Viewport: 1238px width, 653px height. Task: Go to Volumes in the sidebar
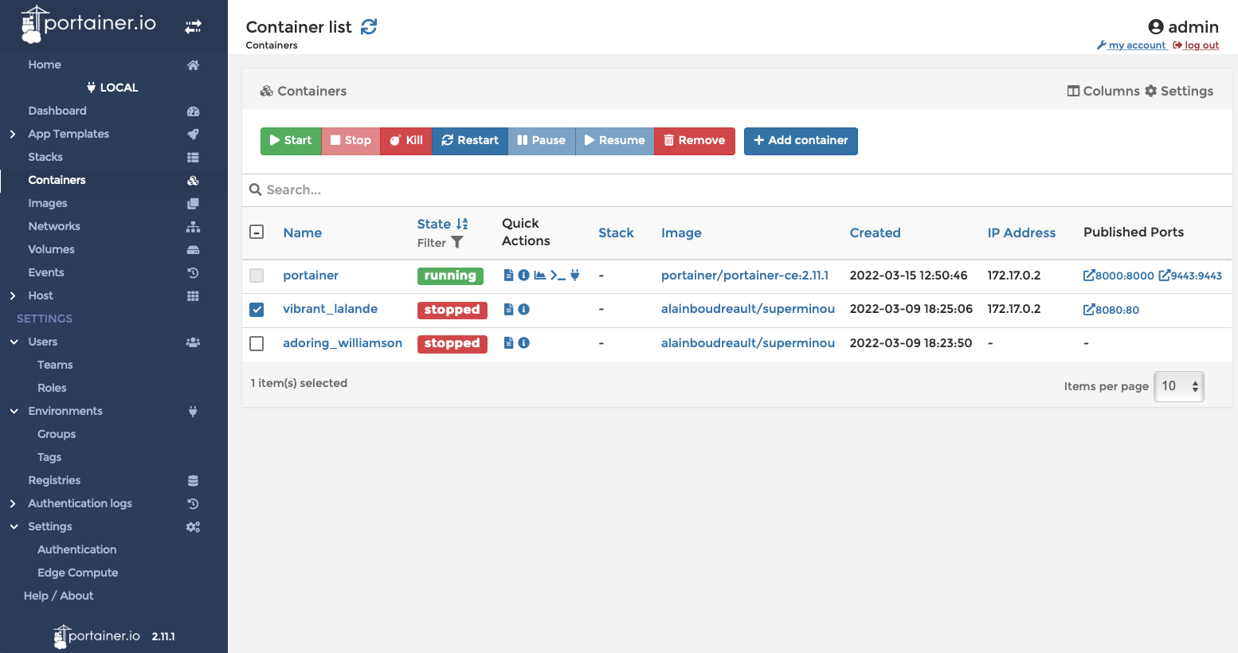[51, 249]
